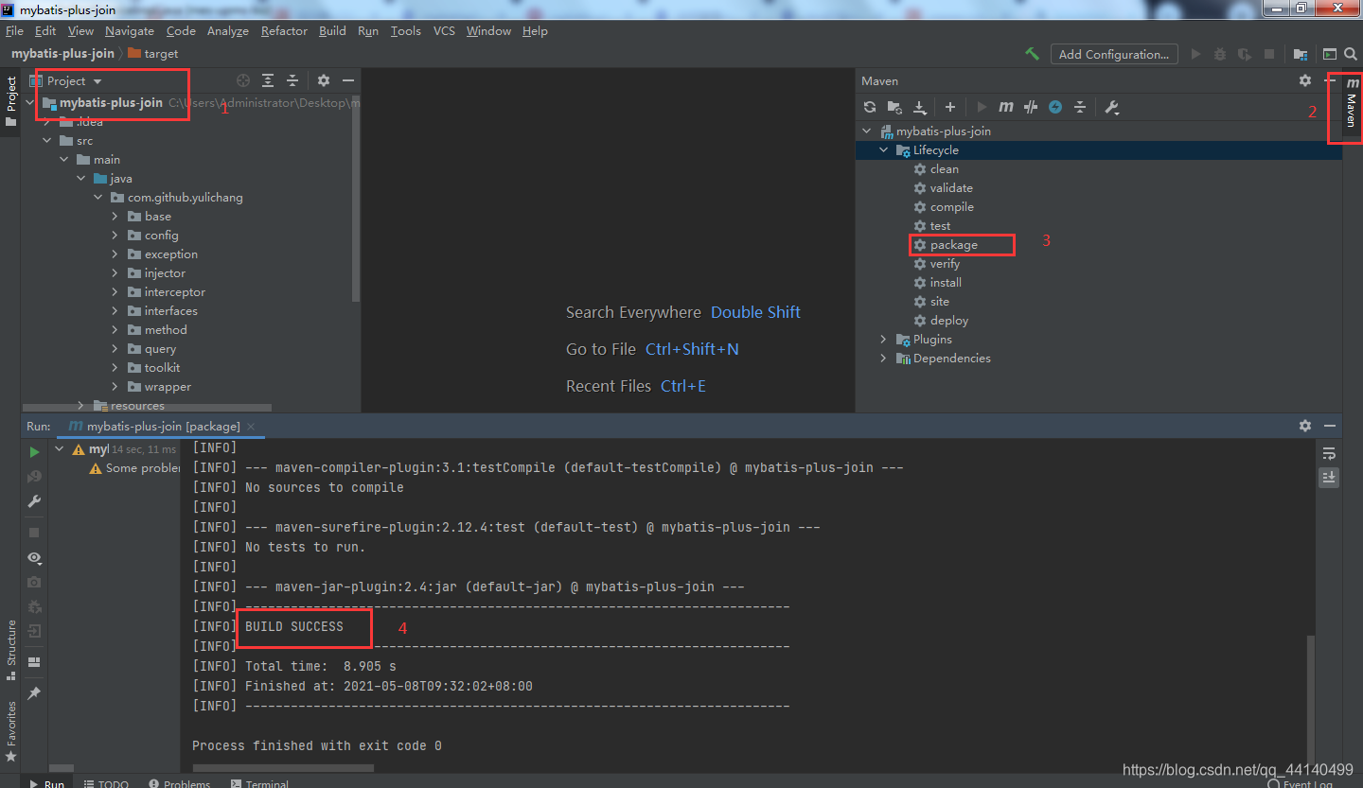This screenshot has height=788, width=1363.
Task: Toggle Maven Offline Mode icon
Action: tap(1031, 107)
